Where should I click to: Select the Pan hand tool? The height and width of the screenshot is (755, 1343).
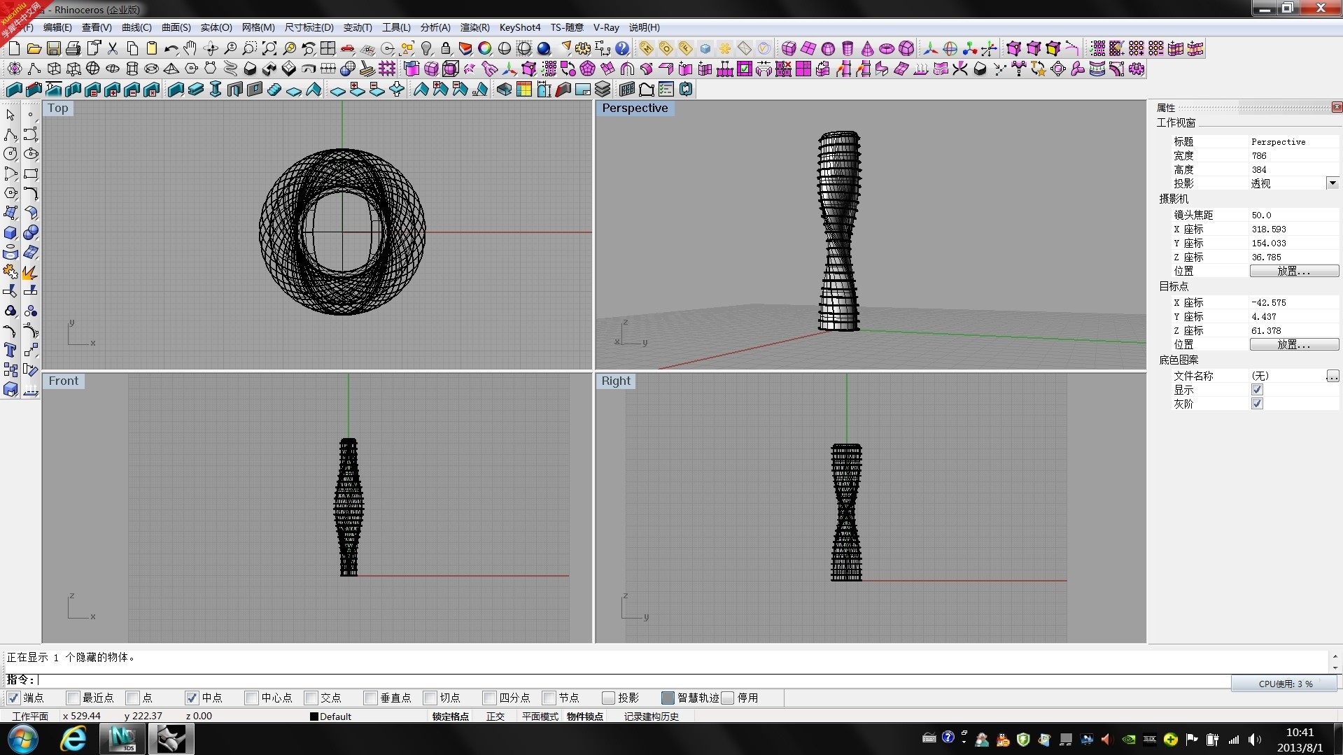pyautogui.click(x=190, y=48)
